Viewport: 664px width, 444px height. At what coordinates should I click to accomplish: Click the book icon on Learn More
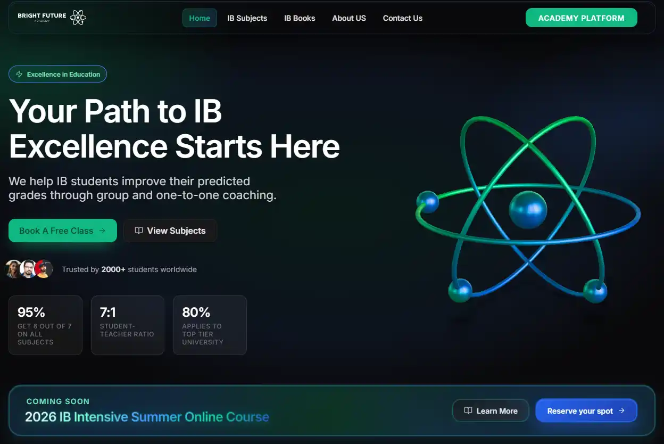click(x=468, y=410)
